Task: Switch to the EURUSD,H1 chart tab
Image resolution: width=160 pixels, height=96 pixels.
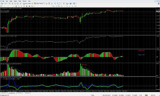Action: (4, 93)
